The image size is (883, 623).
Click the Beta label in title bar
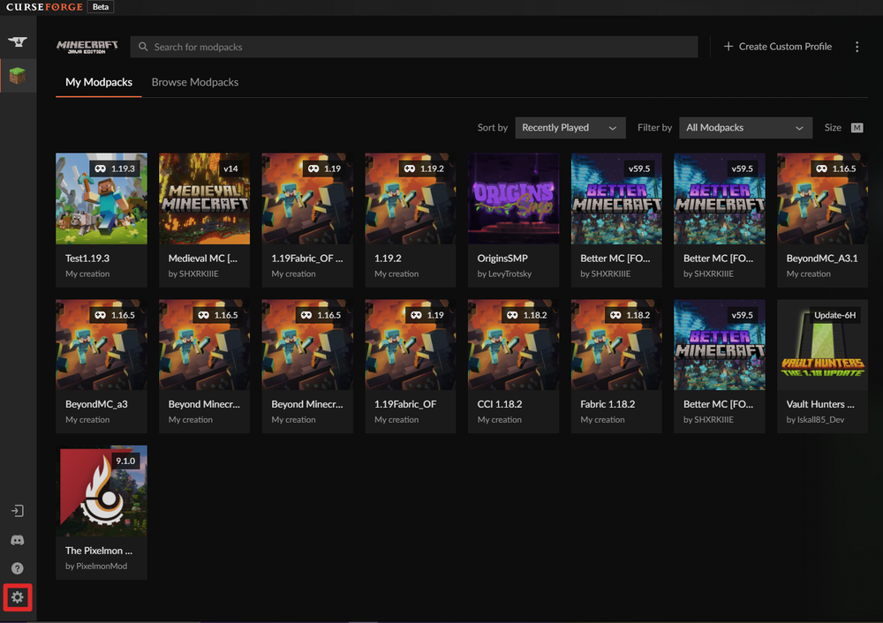(x=102, y=7)
